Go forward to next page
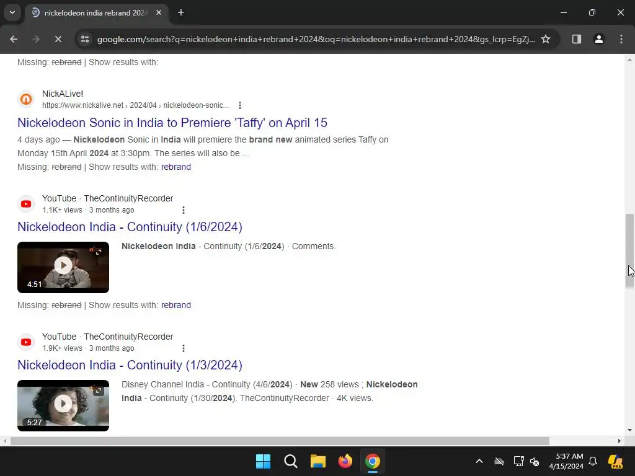Screen dimensions: 635x476 coord(35,39)
